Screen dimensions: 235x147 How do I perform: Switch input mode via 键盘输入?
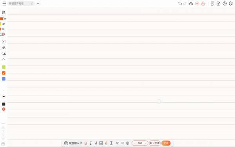pos(76,143)
